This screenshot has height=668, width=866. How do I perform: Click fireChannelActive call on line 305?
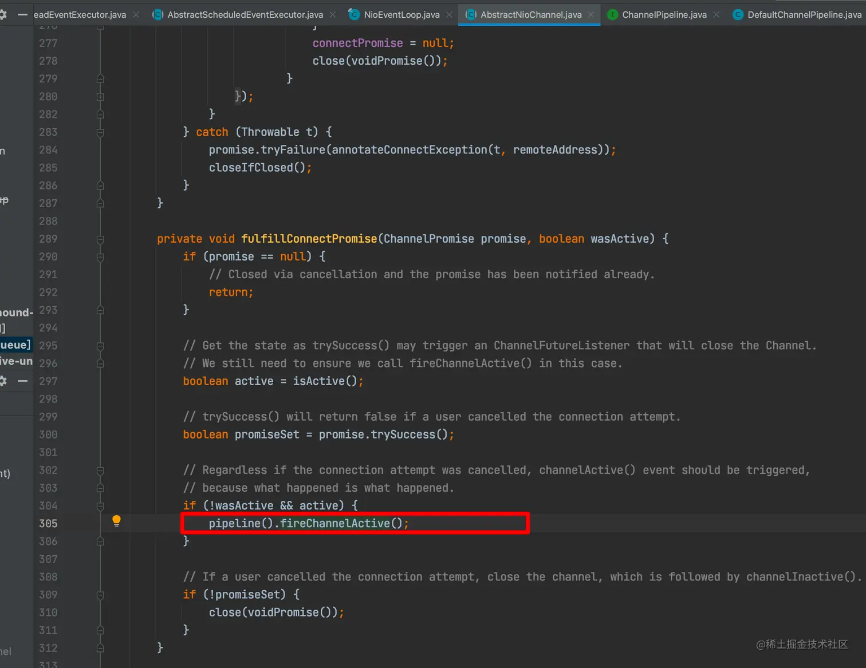click(x=335, y=523)
